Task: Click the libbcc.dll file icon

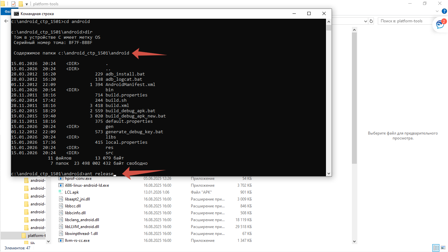Action: click(61, 206)
